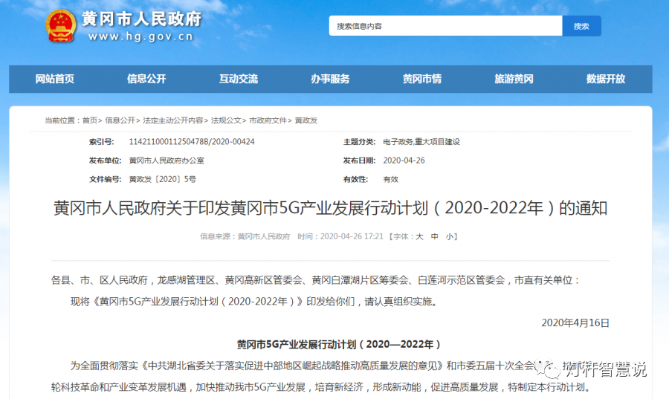Viewport: 669px width, 399px height.
Task: Open the 互动交流 menu item
Action: tap(239, 79)
